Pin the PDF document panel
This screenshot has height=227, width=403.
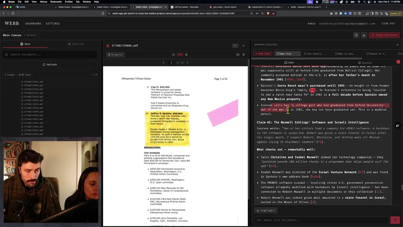tap(243, 55)
